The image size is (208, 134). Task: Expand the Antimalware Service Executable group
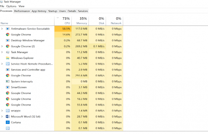(2, 29)
